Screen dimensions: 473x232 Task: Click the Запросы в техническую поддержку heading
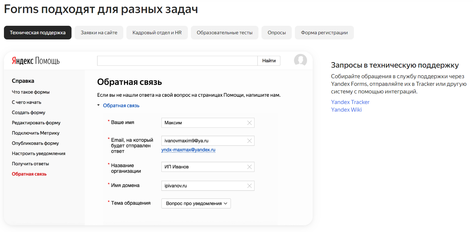[395, 65]
